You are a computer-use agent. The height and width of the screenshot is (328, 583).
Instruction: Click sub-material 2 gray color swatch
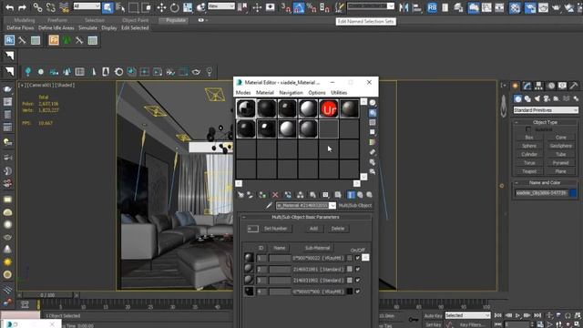click(350, 269)
